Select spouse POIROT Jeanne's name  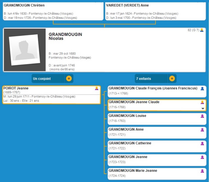16,88
